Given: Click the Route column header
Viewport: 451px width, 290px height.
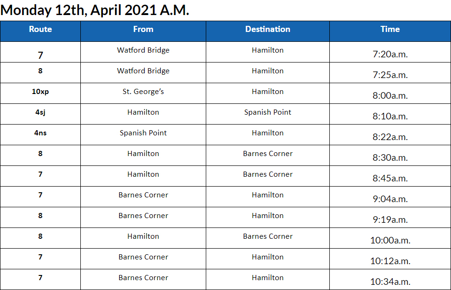Looking at the screenshot, I should point(40,29).
